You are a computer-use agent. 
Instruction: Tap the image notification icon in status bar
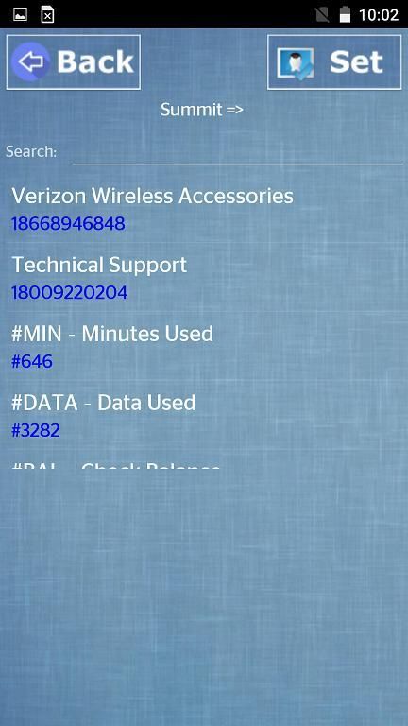(21, 14)
